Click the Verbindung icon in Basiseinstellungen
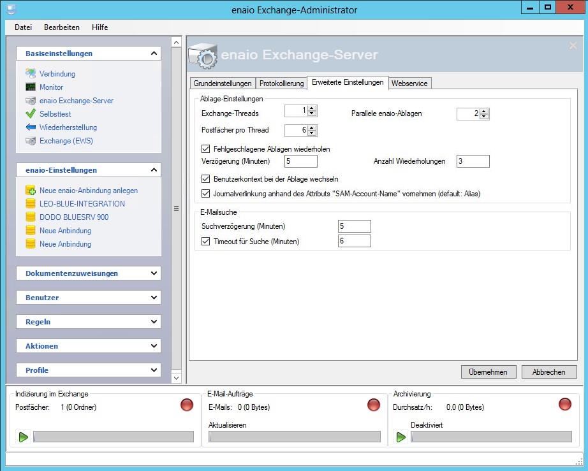Viewport: 588px width, 471px height. [31, 74]
